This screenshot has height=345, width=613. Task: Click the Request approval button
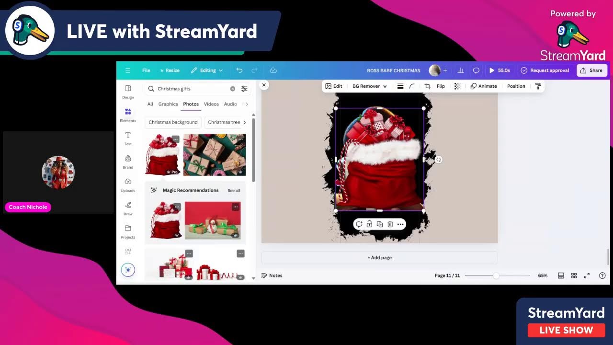point(545,70)
